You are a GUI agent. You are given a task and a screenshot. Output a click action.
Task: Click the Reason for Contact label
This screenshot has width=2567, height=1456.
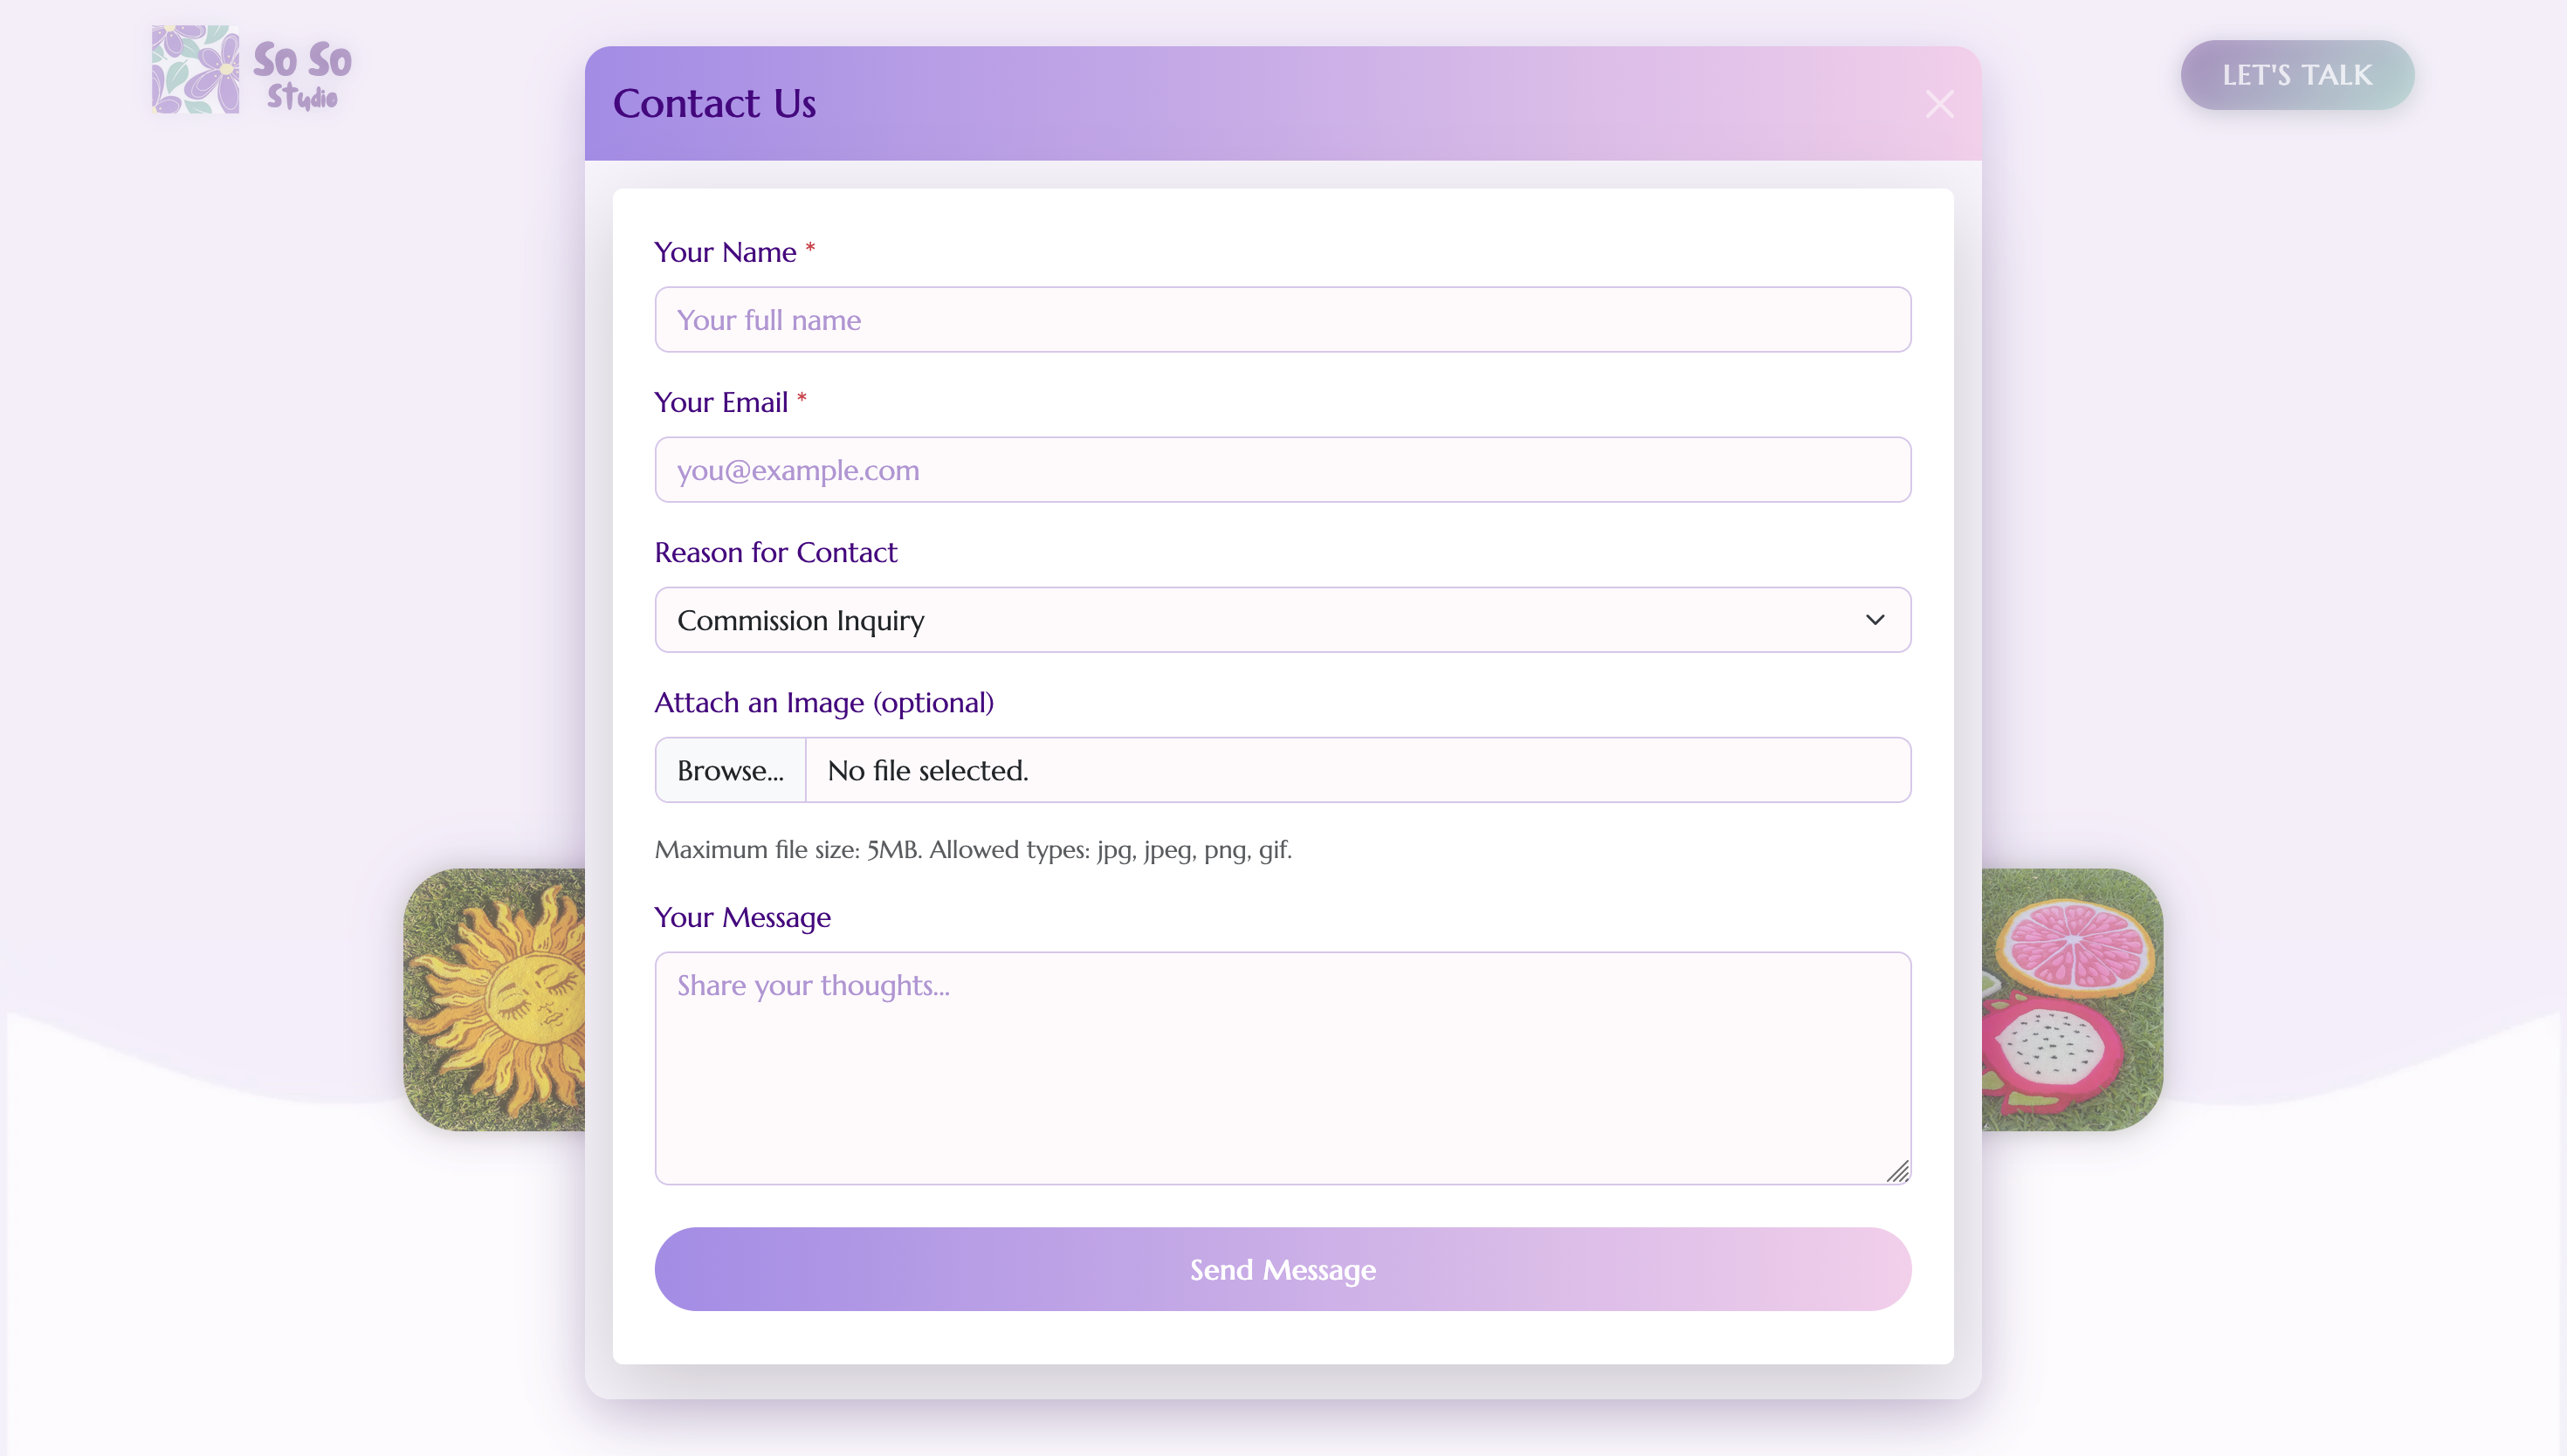(x=776, y=553)
